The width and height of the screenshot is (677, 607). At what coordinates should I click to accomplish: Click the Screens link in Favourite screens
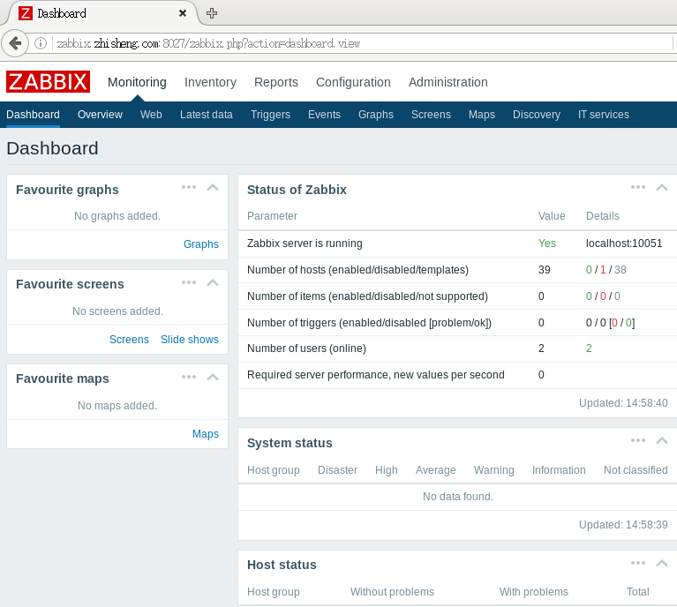click(129, 340)
